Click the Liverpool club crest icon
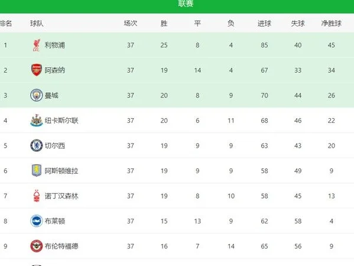The width and height of the screenshot is (354, 266). click(x=37, y=45)
